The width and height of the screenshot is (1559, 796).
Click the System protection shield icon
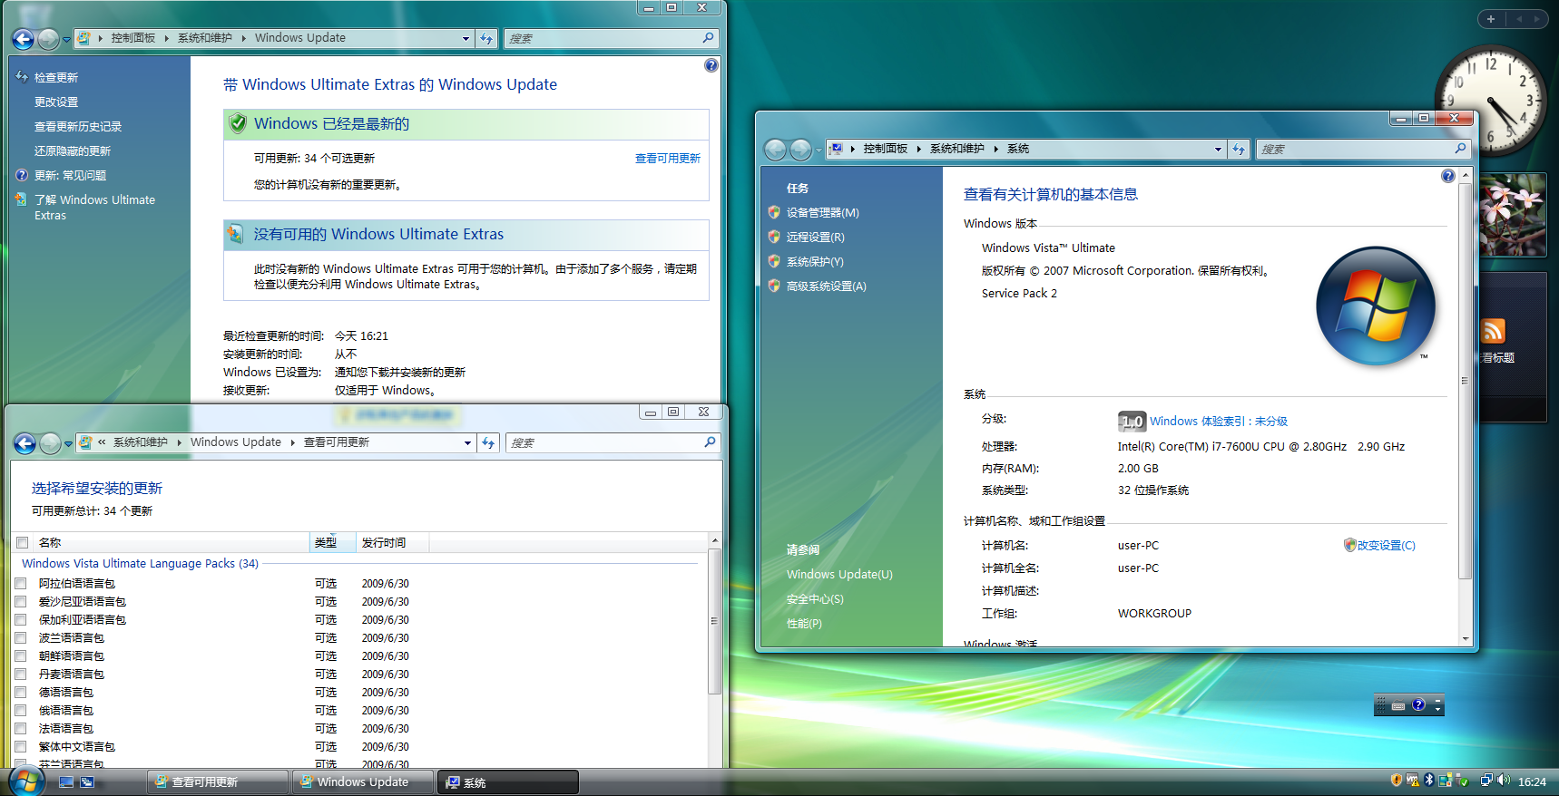point(774,261)
